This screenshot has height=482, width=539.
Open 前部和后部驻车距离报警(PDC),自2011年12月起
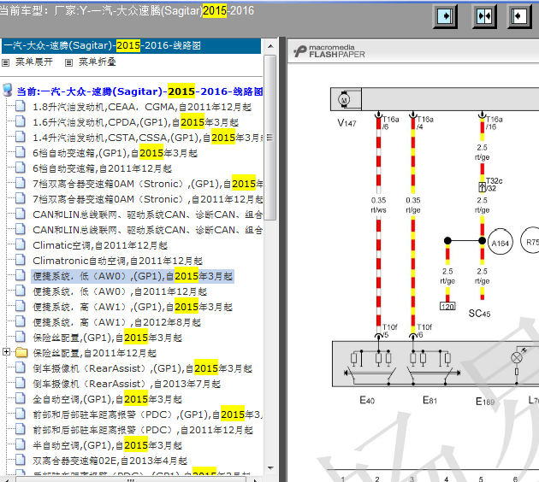click(x=143, y=430)
